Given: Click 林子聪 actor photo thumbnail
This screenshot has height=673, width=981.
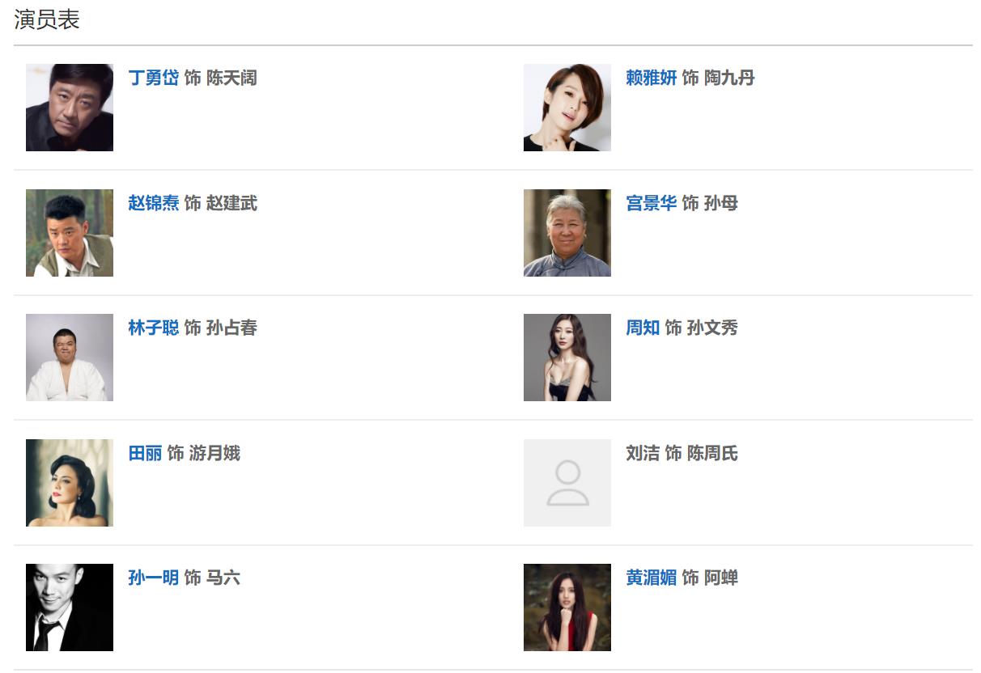Looking at the screenshot, I should (x=70, y=358).
